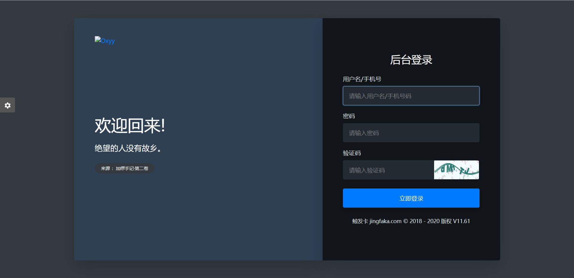Click the 立即登录 login button
Image resolution: width=574 pixels, height=278 pixels.
(411, 198)
